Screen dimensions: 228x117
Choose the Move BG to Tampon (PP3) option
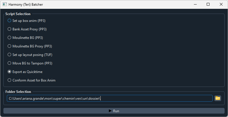click(x=9, y=63)
